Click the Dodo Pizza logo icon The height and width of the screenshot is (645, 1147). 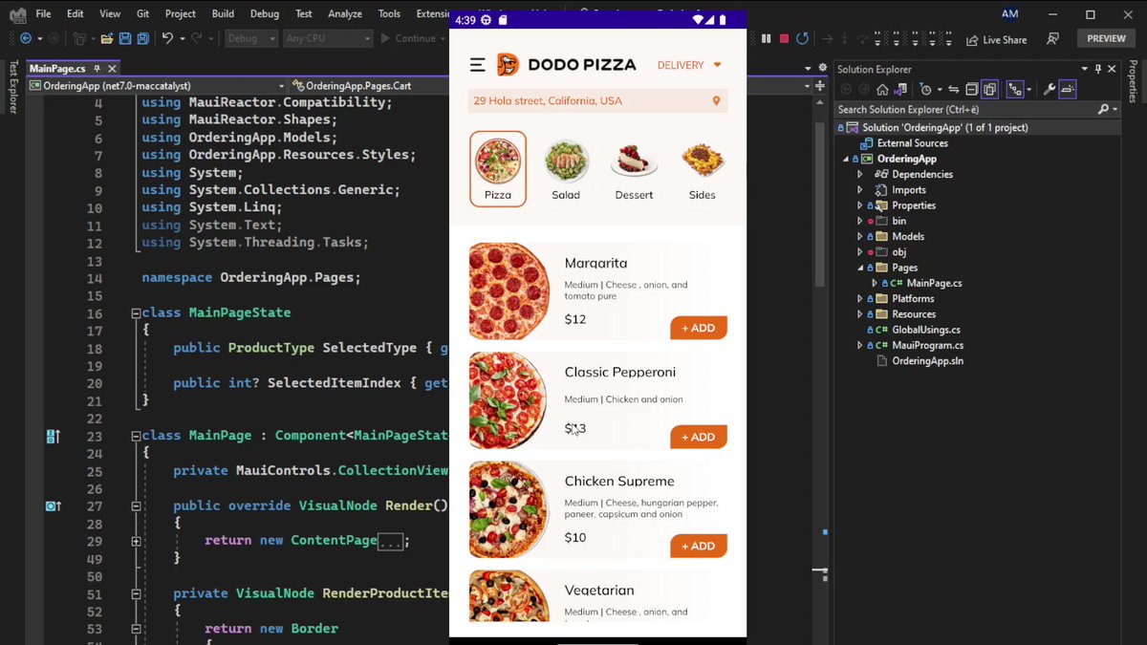point(508,65)
